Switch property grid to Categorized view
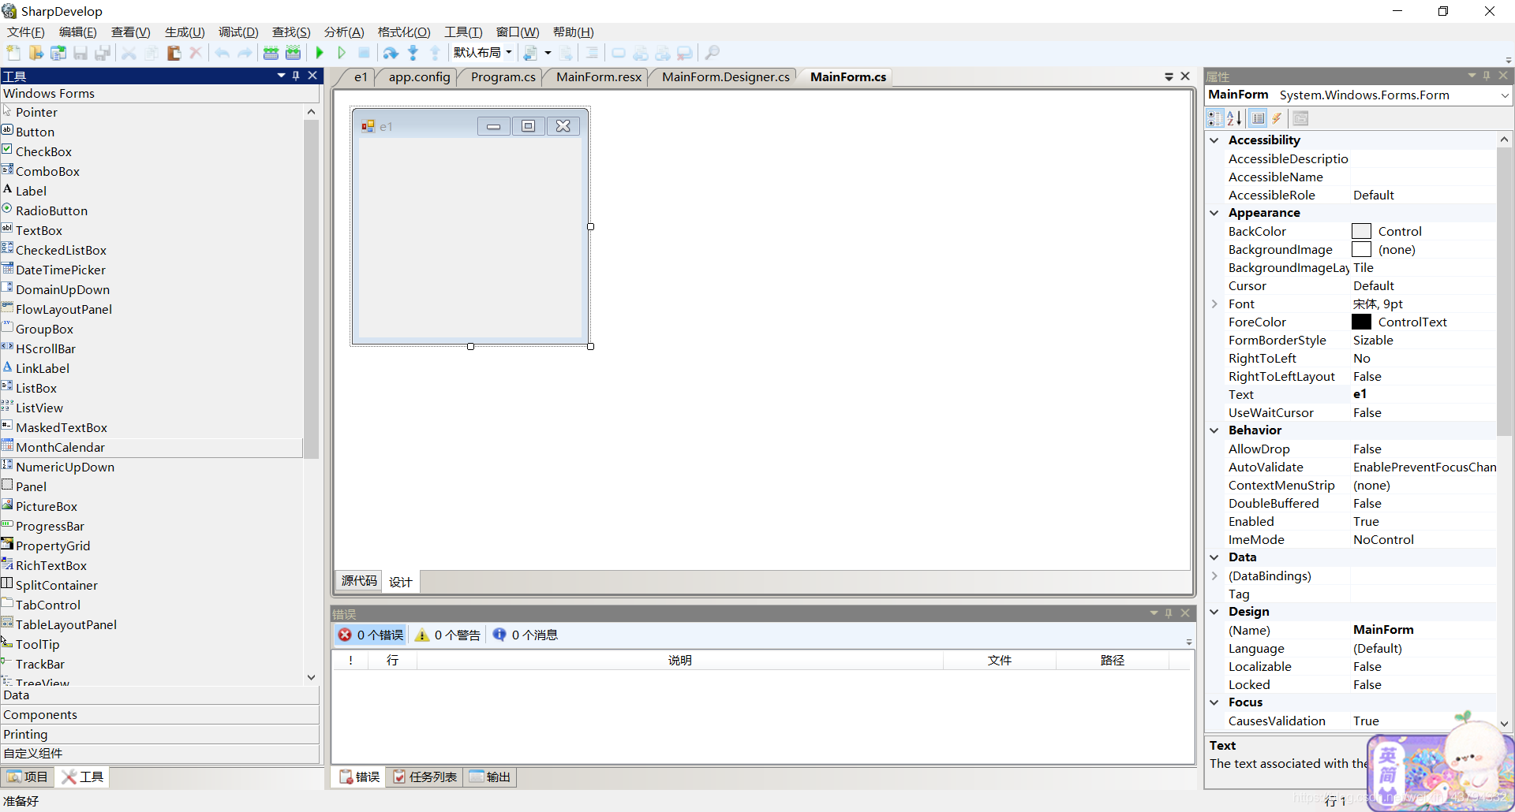 pyautogui.click(x=1215, y=118)
